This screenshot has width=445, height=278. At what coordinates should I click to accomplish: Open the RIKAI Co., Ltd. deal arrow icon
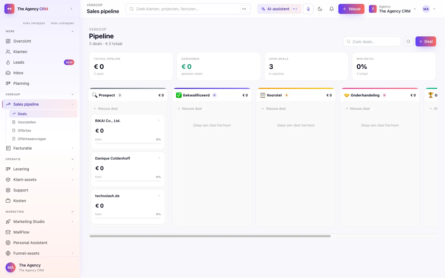(x=159, y=121)
